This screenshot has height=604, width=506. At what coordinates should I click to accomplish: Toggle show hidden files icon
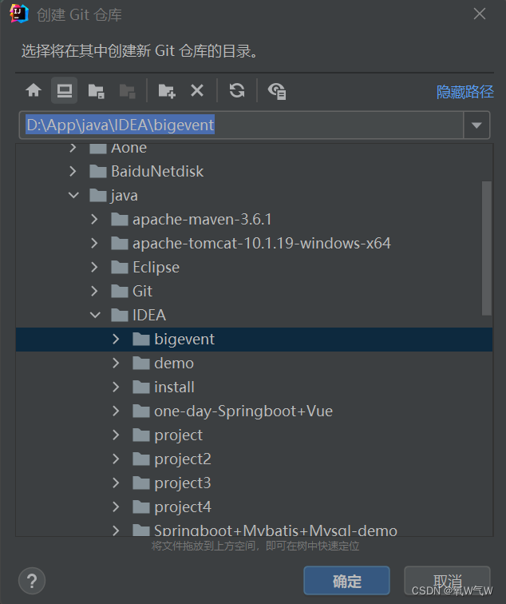coord(277,91)
